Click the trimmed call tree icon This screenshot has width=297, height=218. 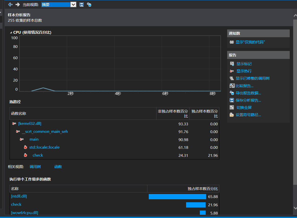[232, 78]
